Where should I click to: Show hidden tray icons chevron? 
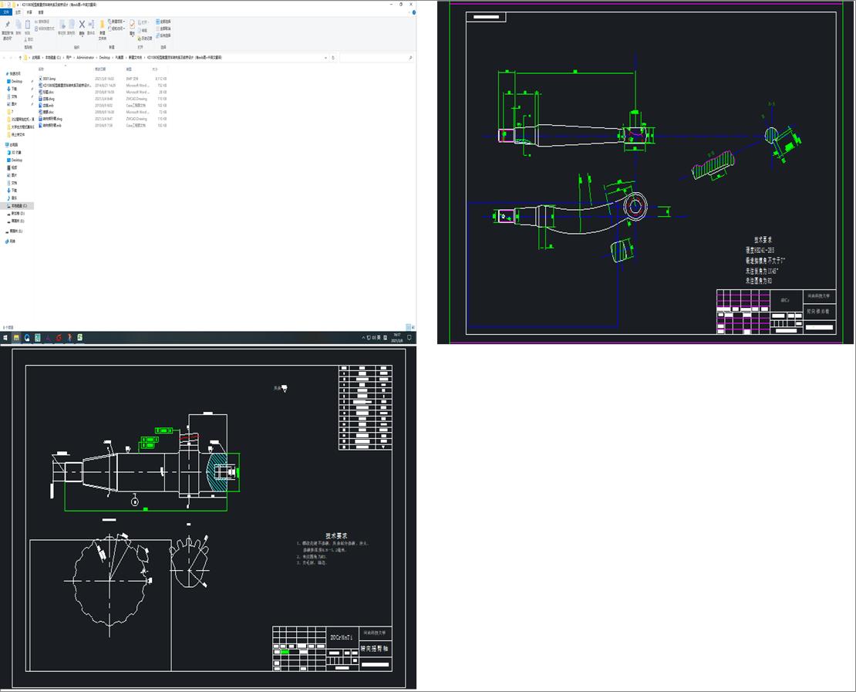pyautogui.click(x=363, y=338)
